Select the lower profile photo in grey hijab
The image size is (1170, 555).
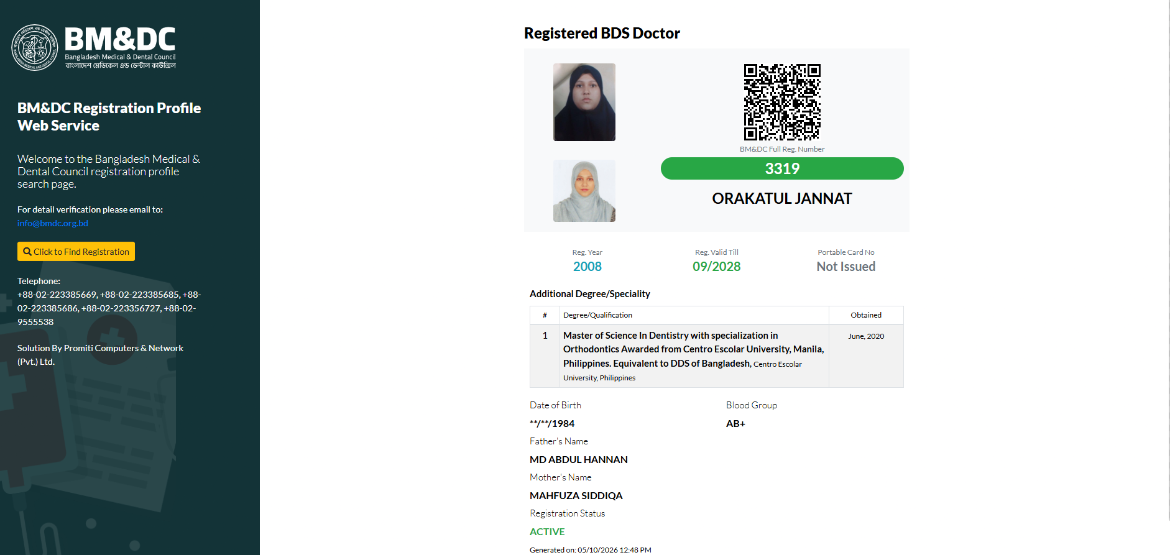point(584,191)
